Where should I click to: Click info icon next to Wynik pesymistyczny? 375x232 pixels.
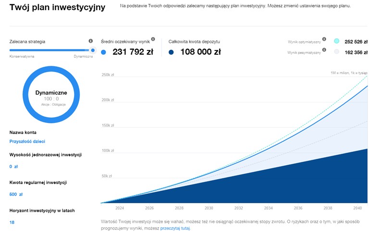[x=324, y=49]
